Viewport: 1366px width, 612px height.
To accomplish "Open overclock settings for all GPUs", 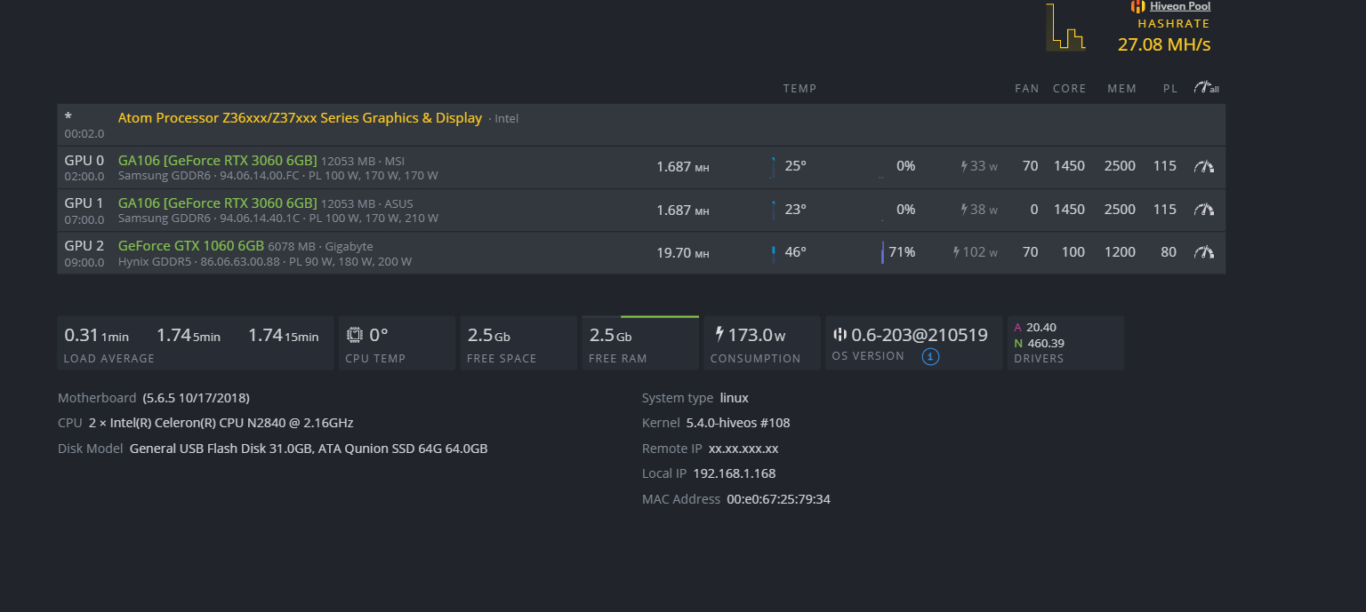I will pos(1206,88).
